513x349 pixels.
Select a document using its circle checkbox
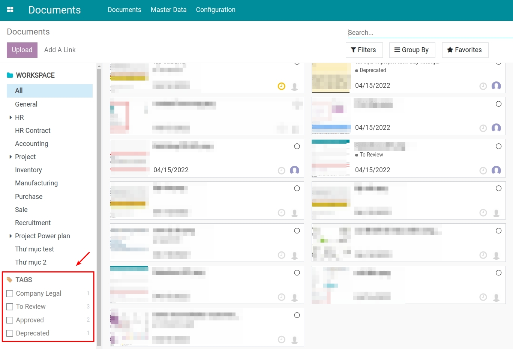click(297, 146)
